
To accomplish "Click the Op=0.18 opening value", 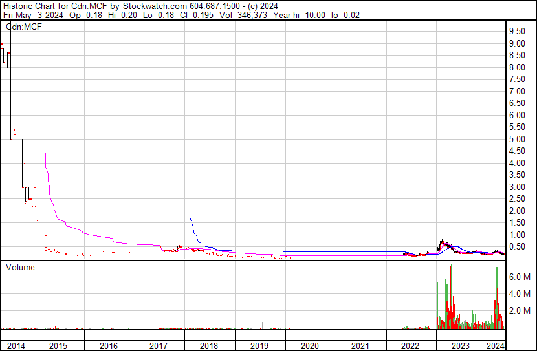I will coord(85,15).
